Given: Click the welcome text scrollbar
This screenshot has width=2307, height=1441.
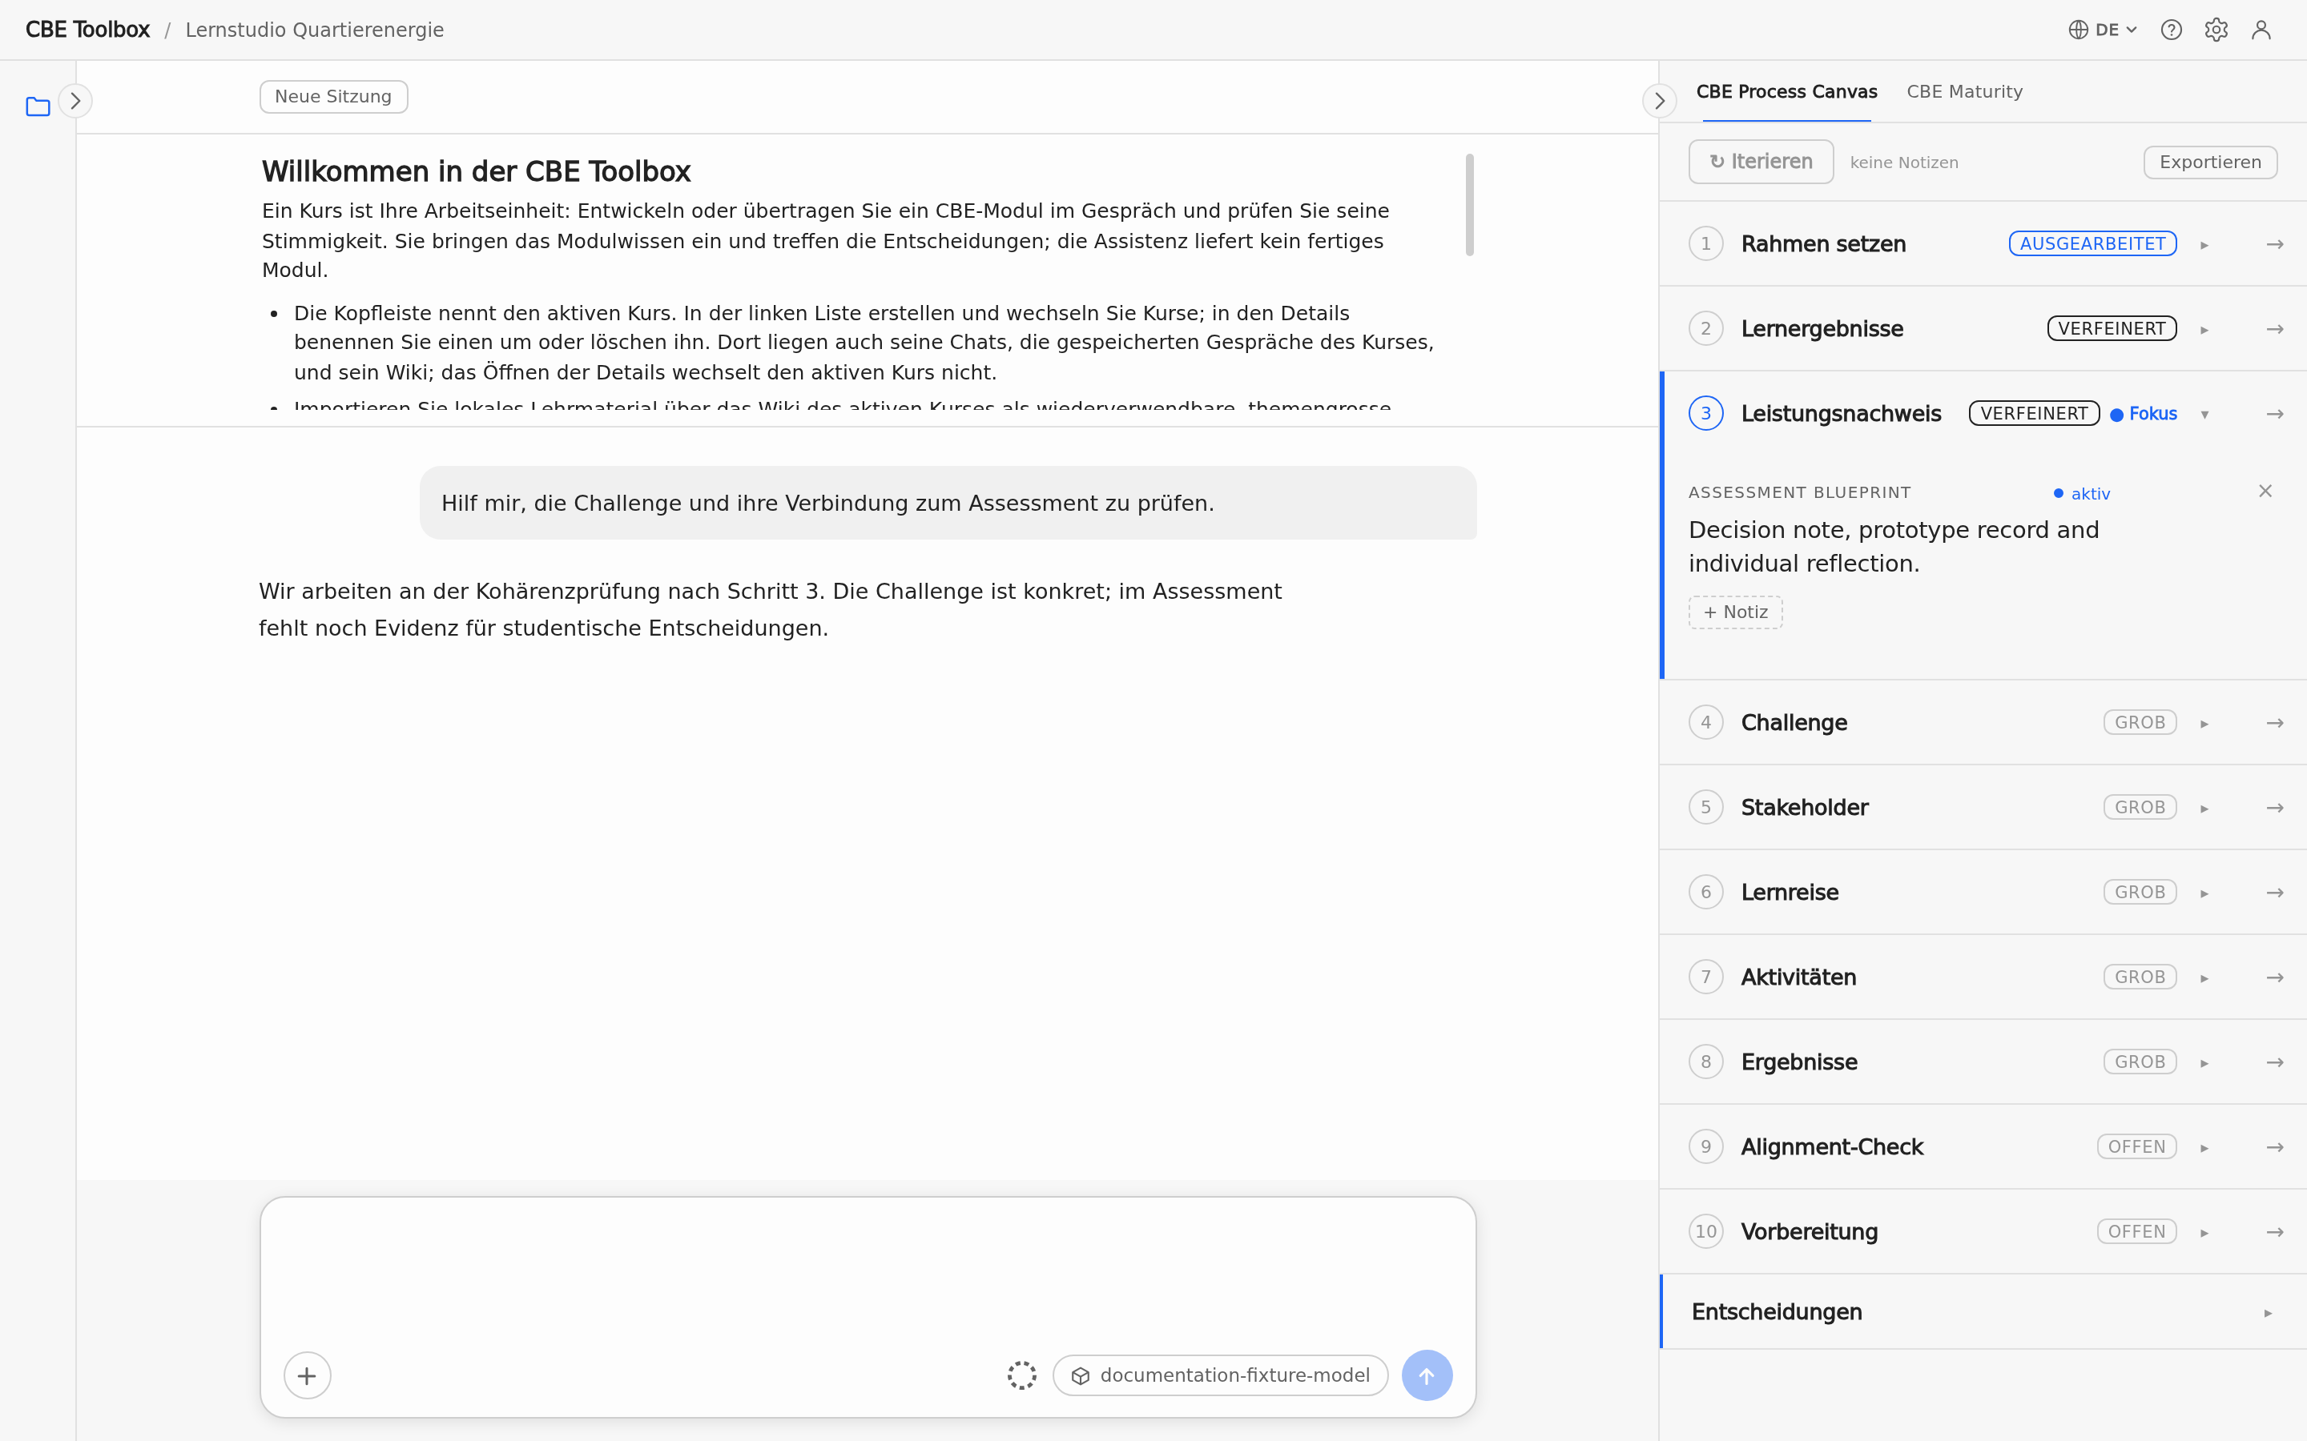Looking at the screenshot, I should point(1469,204).
